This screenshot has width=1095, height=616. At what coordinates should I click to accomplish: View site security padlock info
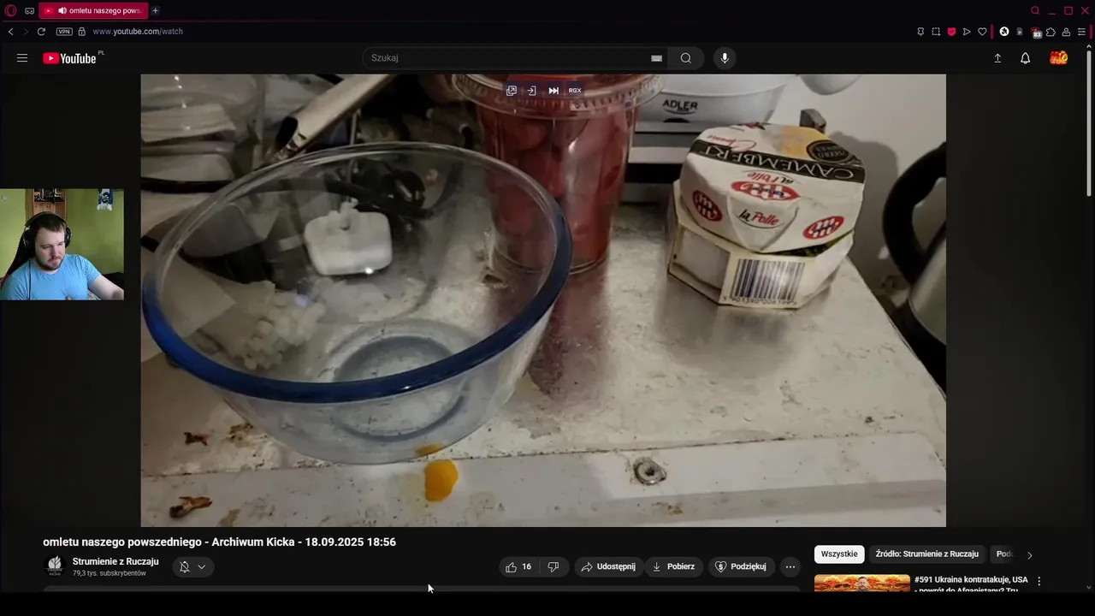(82, 32)
